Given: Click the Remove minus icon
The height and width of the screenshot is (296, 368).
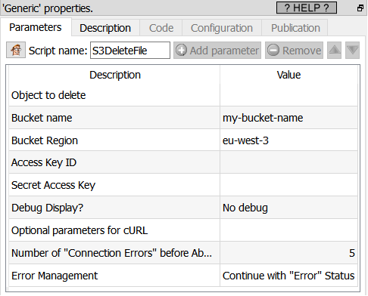Looking at the screenshot, I should point(273,51).
